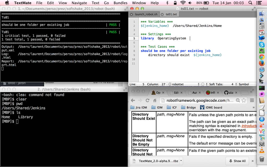Bookmark this page with the star icon
Image resolution: width=267 pixels, height=167 pixels.
pyautogui.click(x=244, y=100)
